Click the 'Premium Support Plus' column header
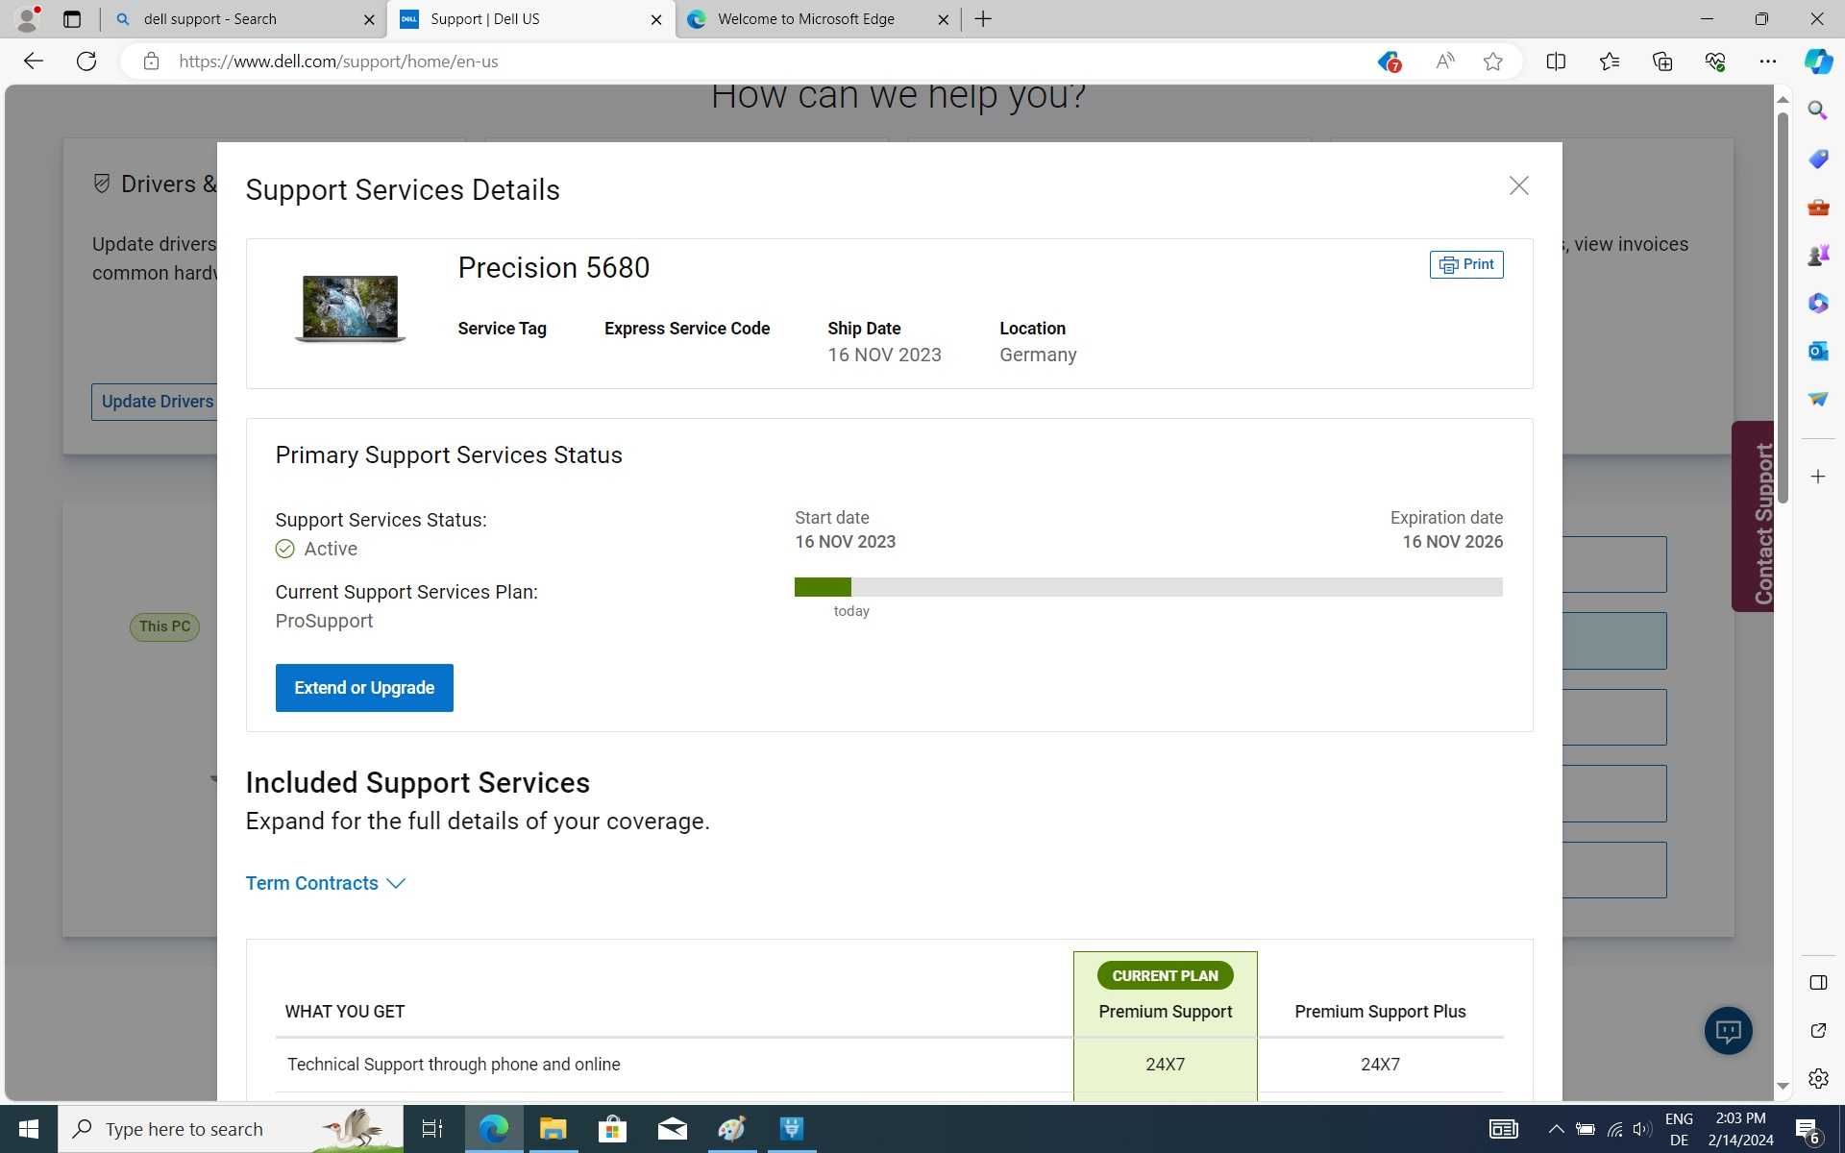The image size is (1845, 1153). click(x=1380, y=1012)
